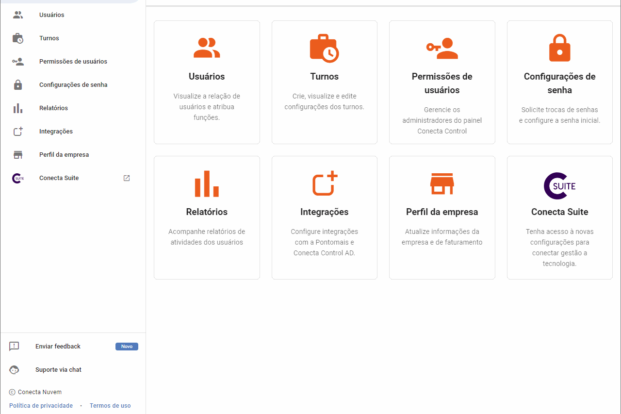Viewport: 621px width, 414px height.
Task: Click the bar chart icon in sidebar
Action: [x=18, y=108]
